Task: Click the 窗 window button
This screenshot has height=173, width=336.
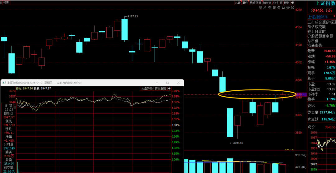Action: click(x=281, y=3)
